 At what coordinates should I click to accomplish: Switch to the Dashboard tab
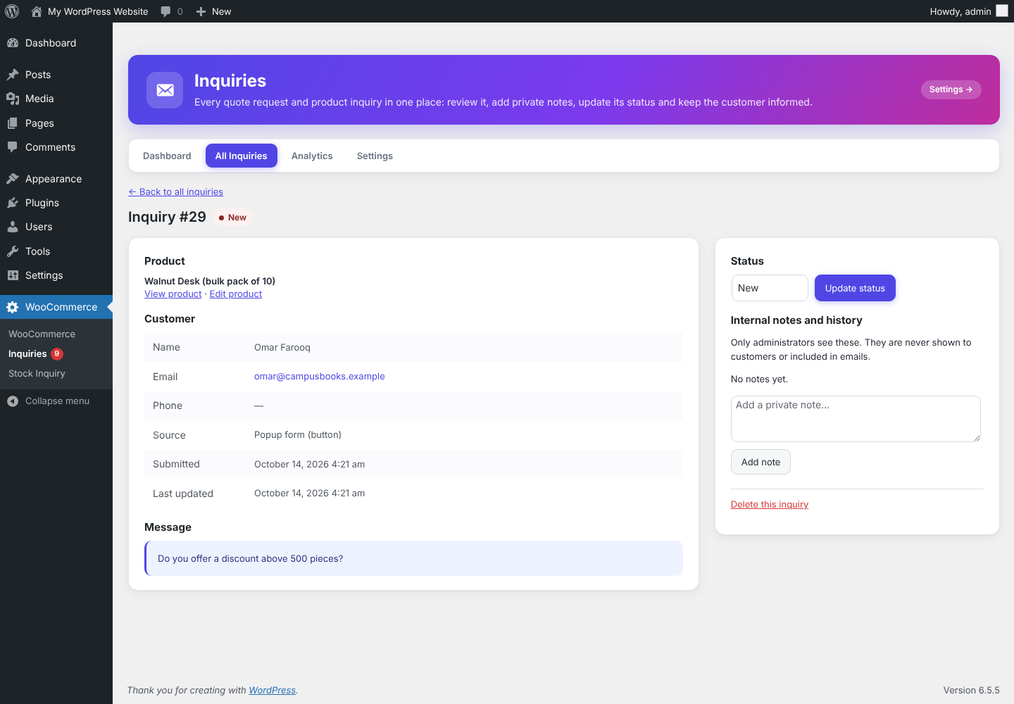pos(167,156)
